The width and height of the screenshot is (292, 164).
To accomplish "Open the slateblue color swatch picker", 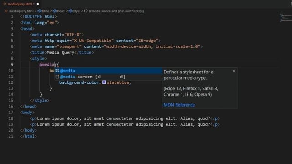I will (x=104, y=82).
